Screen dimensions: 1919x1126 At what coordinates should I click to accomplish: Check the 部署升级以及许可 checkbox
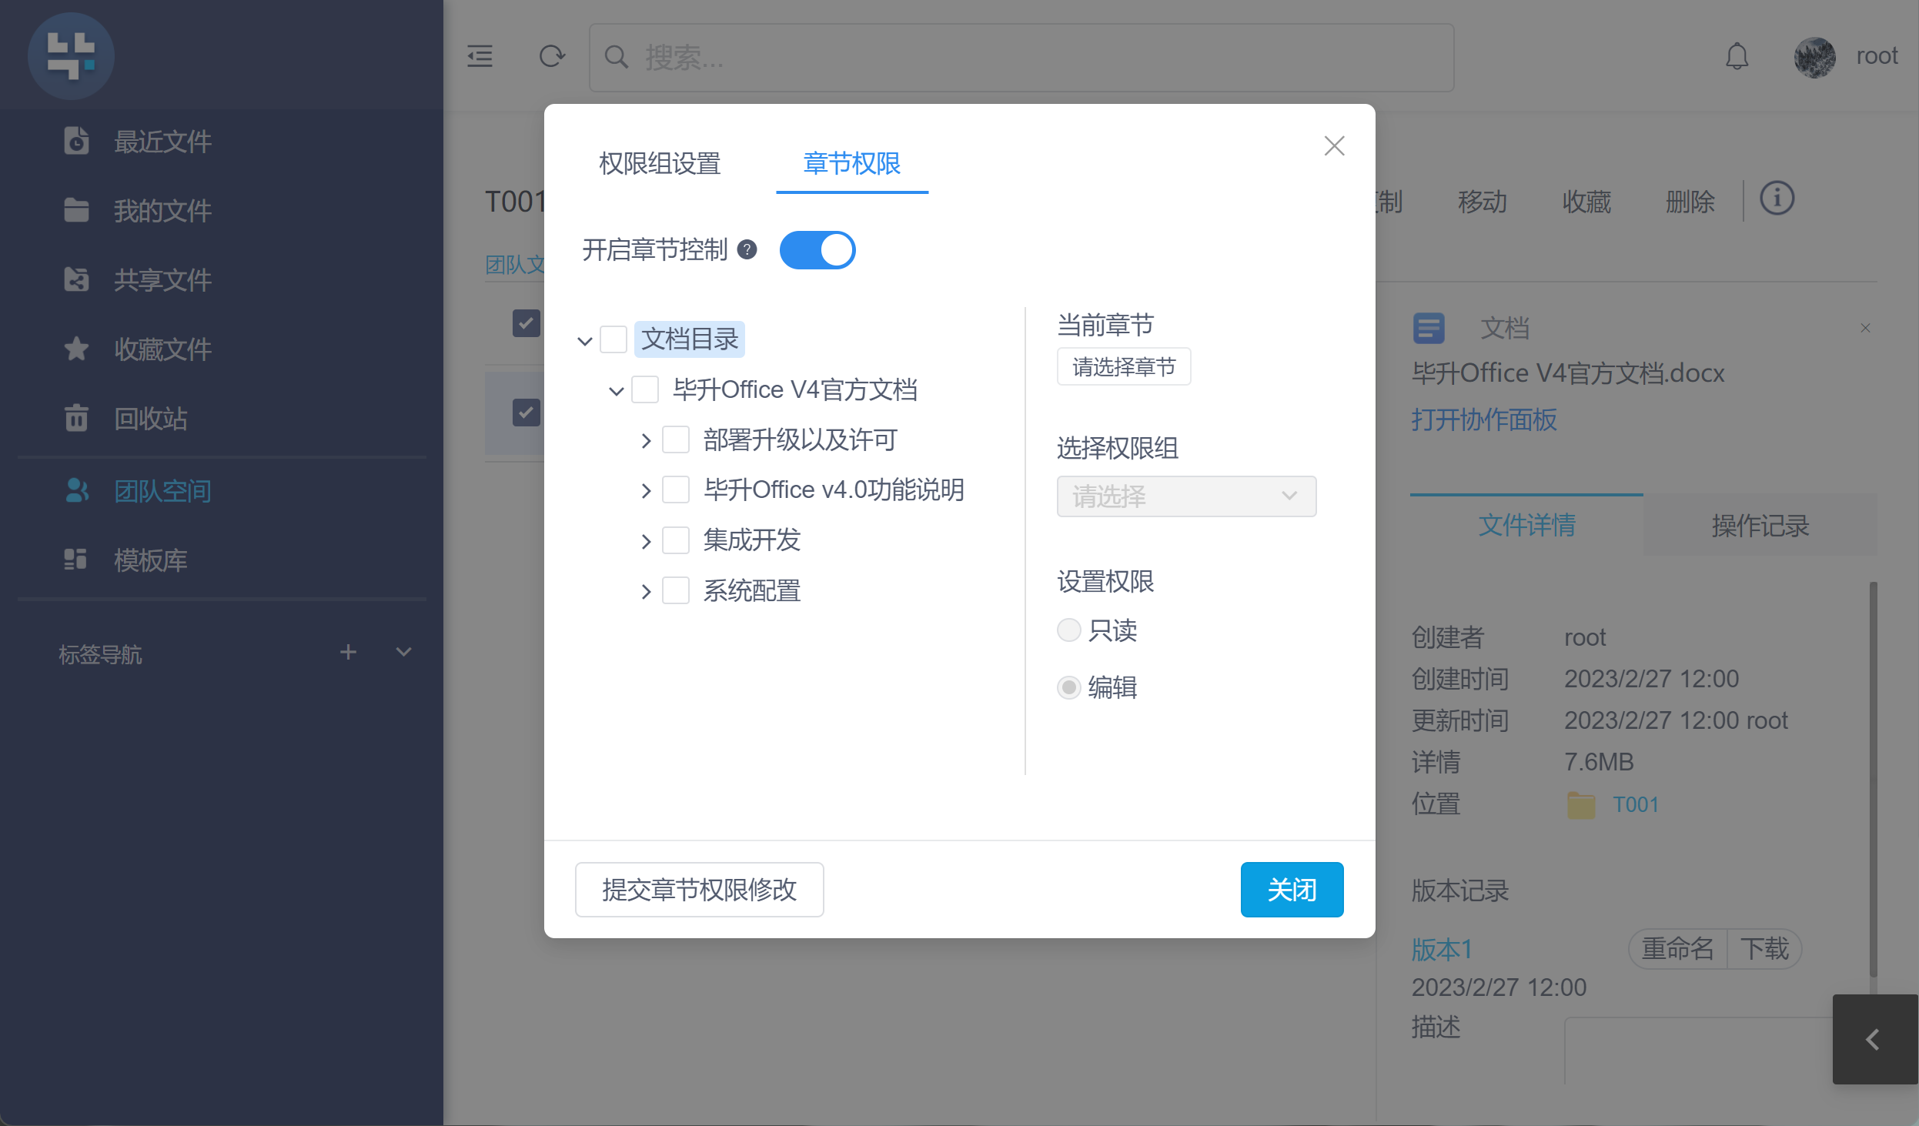676,440
